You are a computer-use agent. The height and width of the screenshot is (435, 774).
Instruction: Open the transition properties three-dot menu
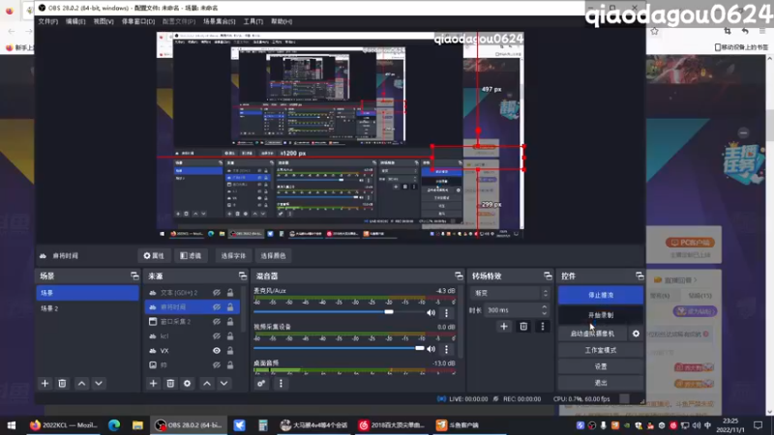(543, 326)
